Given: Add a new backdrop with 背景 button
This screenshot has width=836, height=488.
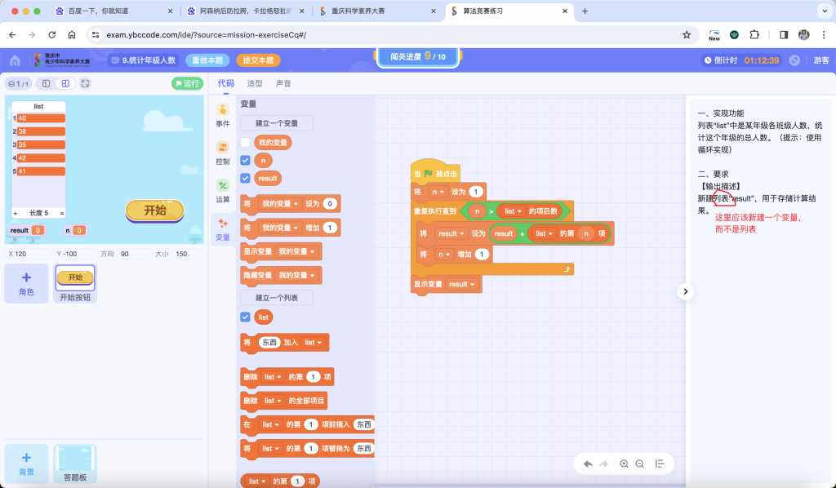Looking at the screenshot, I should 26,464.
